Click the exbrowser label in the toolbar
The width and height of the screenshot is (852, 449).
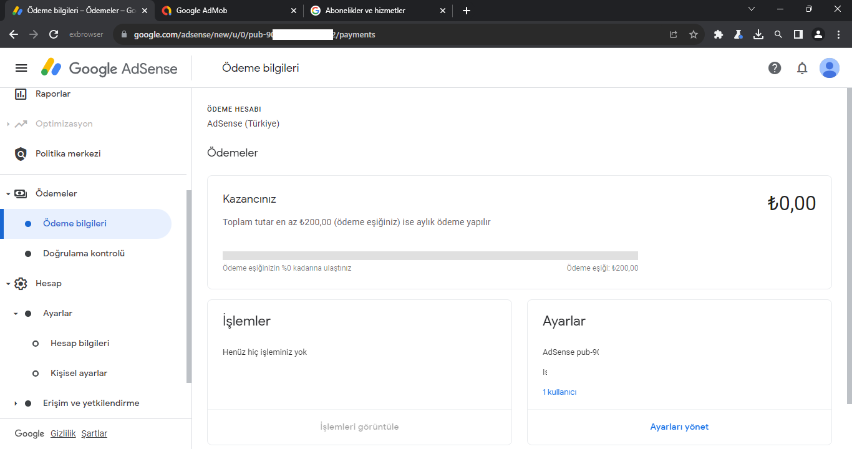(86, 35)
